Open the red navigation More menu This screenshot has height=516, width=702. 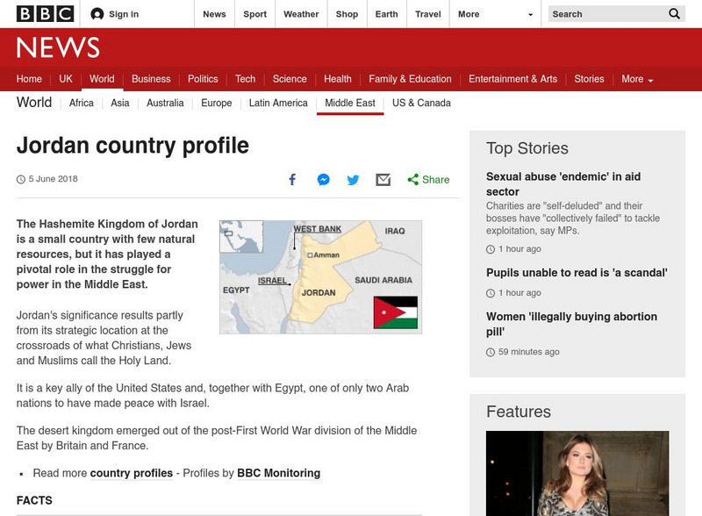point(637,79)
